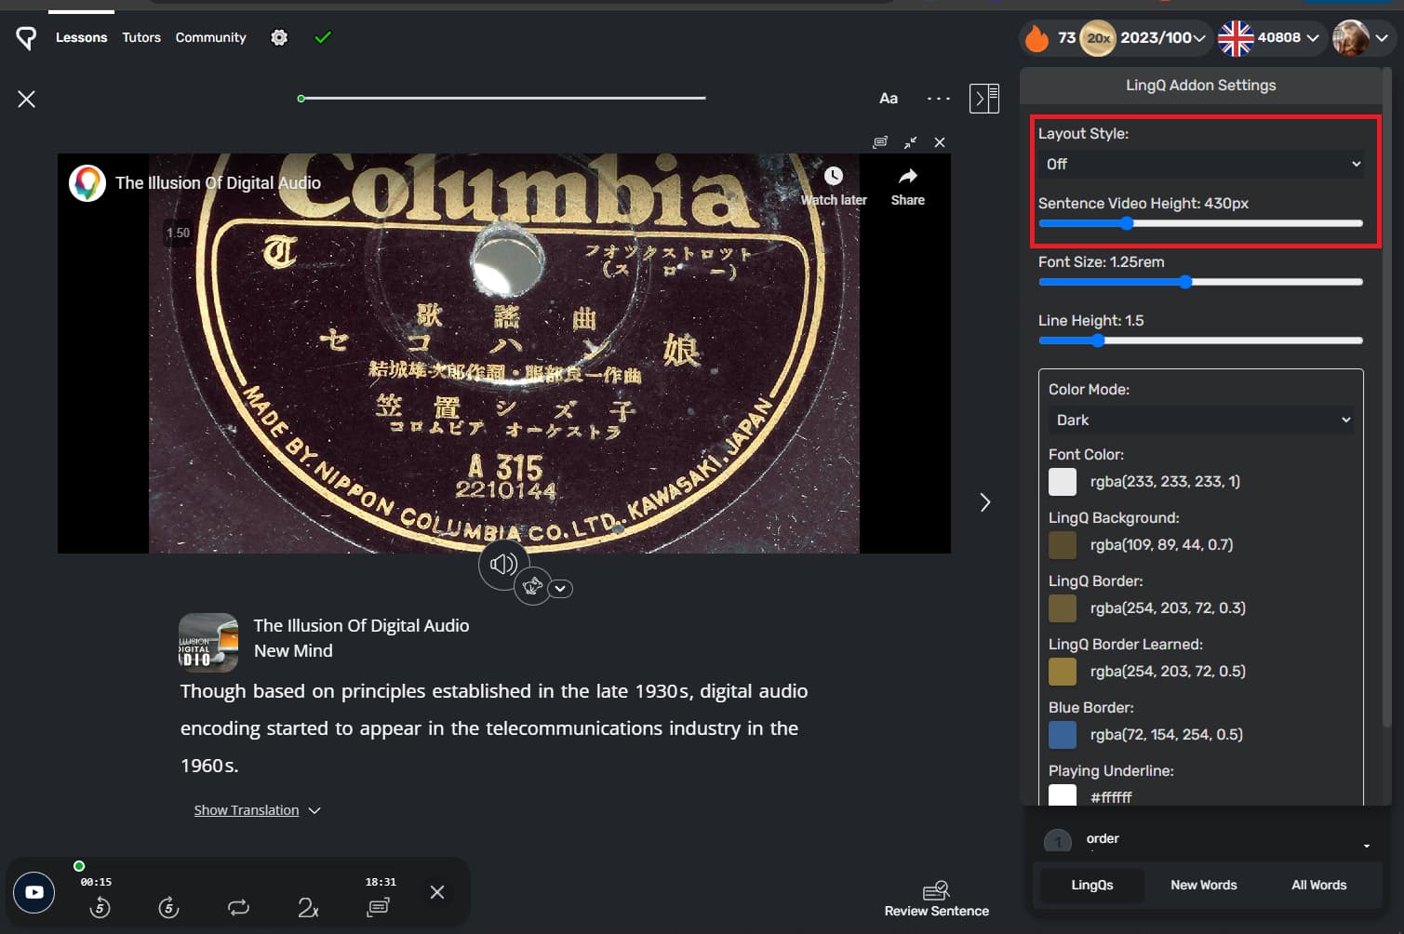Open the Layout Style dropdown
Screen dimensions: 1404x934
click(1201, 164)
